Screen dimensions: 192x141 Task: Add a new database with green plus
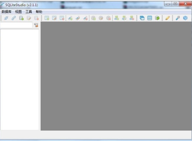[21, 18]
